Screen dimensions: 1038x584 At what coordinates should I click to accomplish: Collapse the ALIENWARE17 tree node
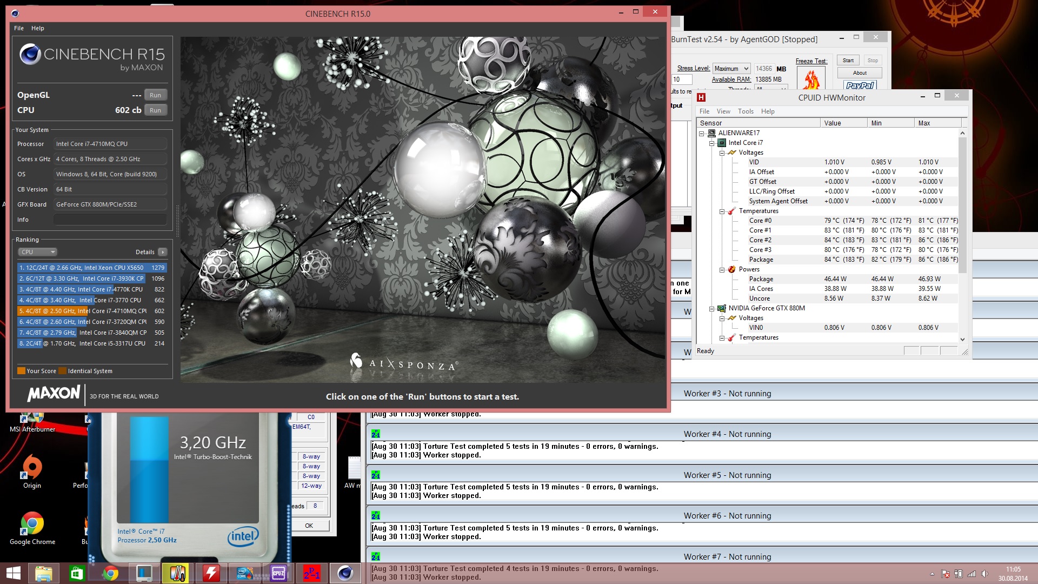[x=702, y=133]
